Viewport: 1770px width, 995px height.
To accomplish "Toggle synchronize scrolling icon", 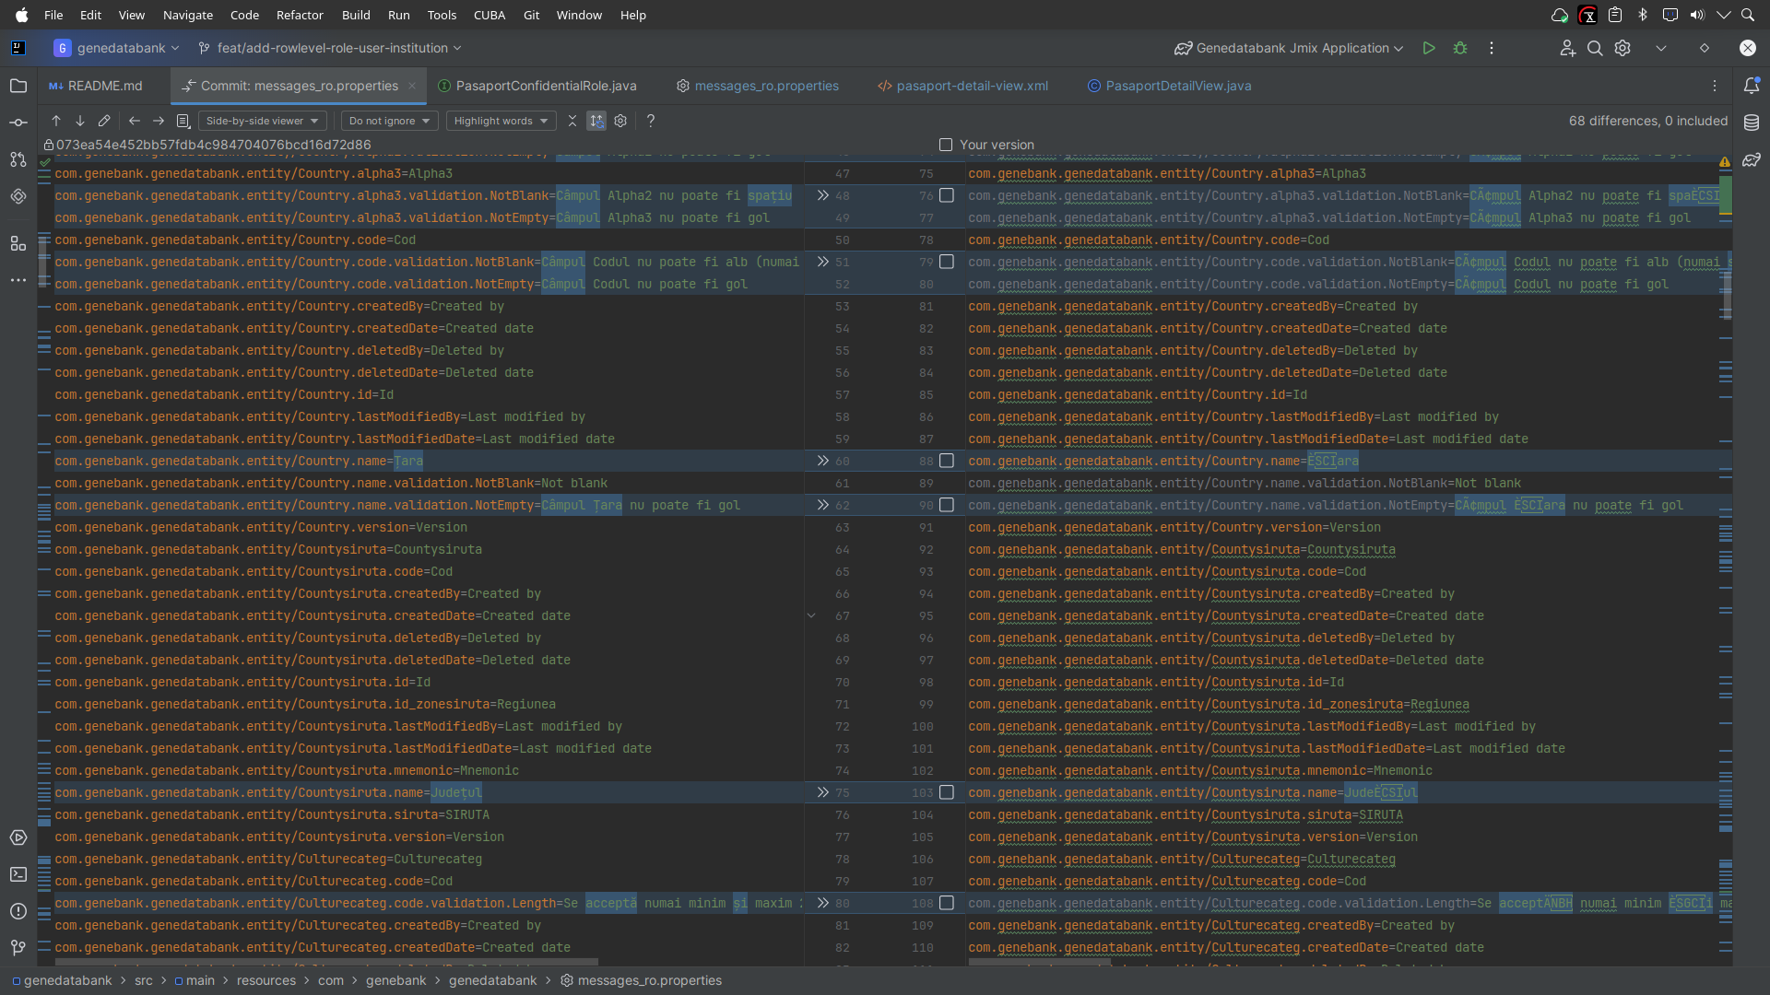I will (x=596, y=121).
